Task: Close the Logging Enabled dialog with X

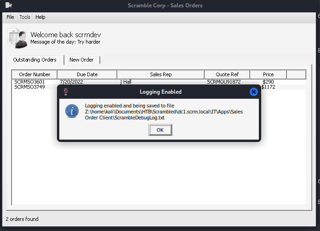Action: (x=253, y=92)
